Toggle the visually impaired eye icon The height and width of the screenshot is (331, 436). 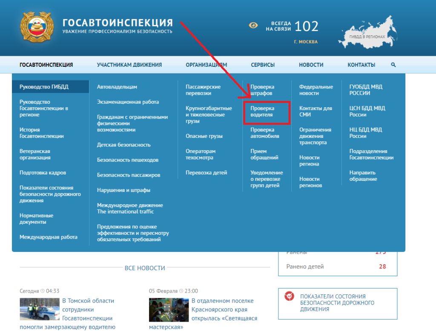(x=253, y=26)
